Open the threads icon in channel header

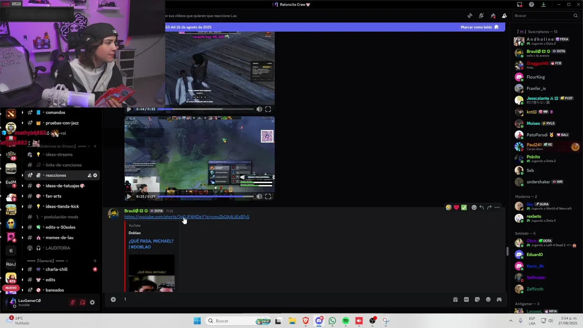point(470,15)
